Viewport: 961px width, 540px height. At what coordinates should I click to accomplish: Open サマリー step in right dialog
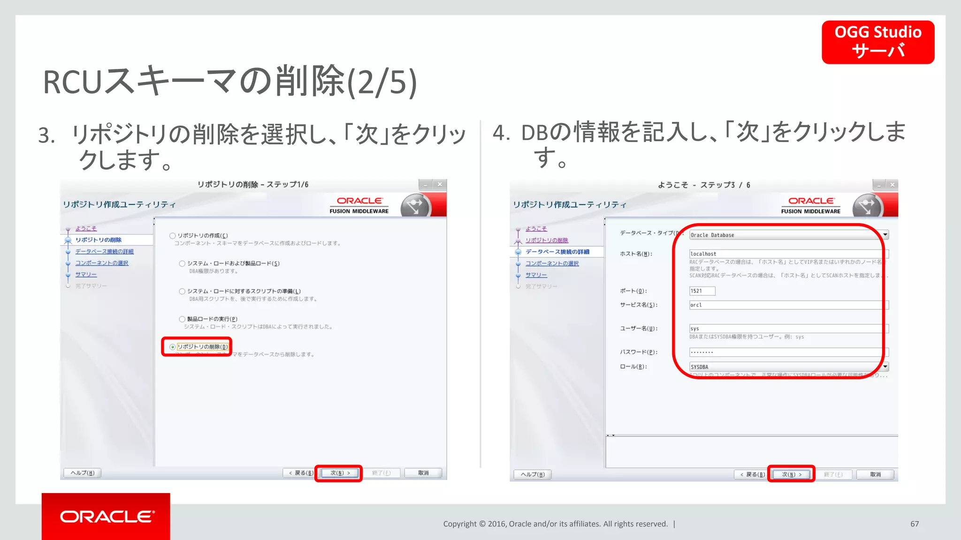click(536, 275)
